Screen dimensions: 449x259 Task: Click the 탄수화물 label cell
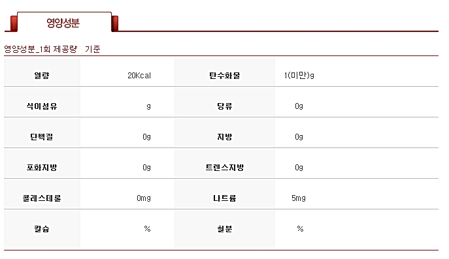[x=225, y=72]
